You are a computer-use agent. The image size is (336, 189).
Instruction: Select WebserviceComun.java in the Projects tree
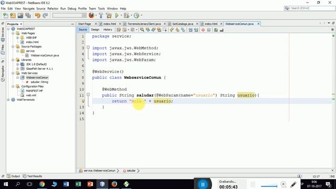[45, 55]
